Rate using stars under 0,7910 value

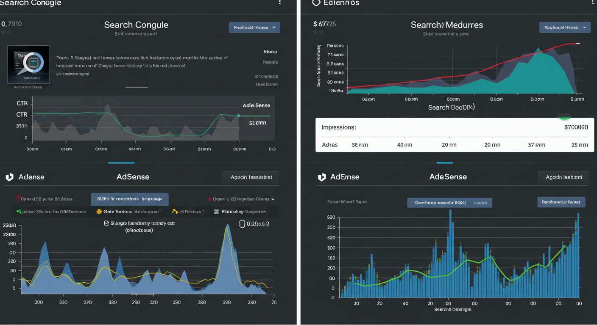point(6,32)
